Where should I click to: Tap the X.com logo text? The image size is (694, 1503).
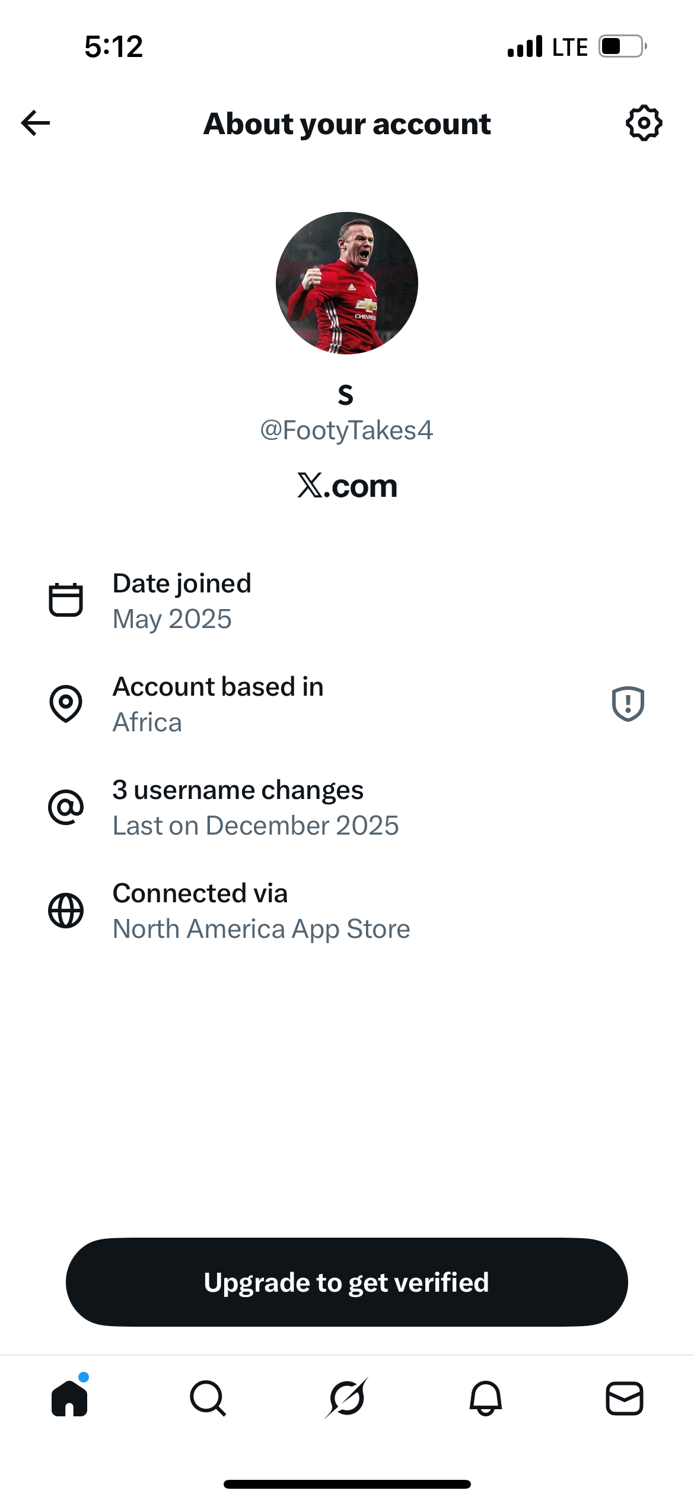click(x=347, y=486)
